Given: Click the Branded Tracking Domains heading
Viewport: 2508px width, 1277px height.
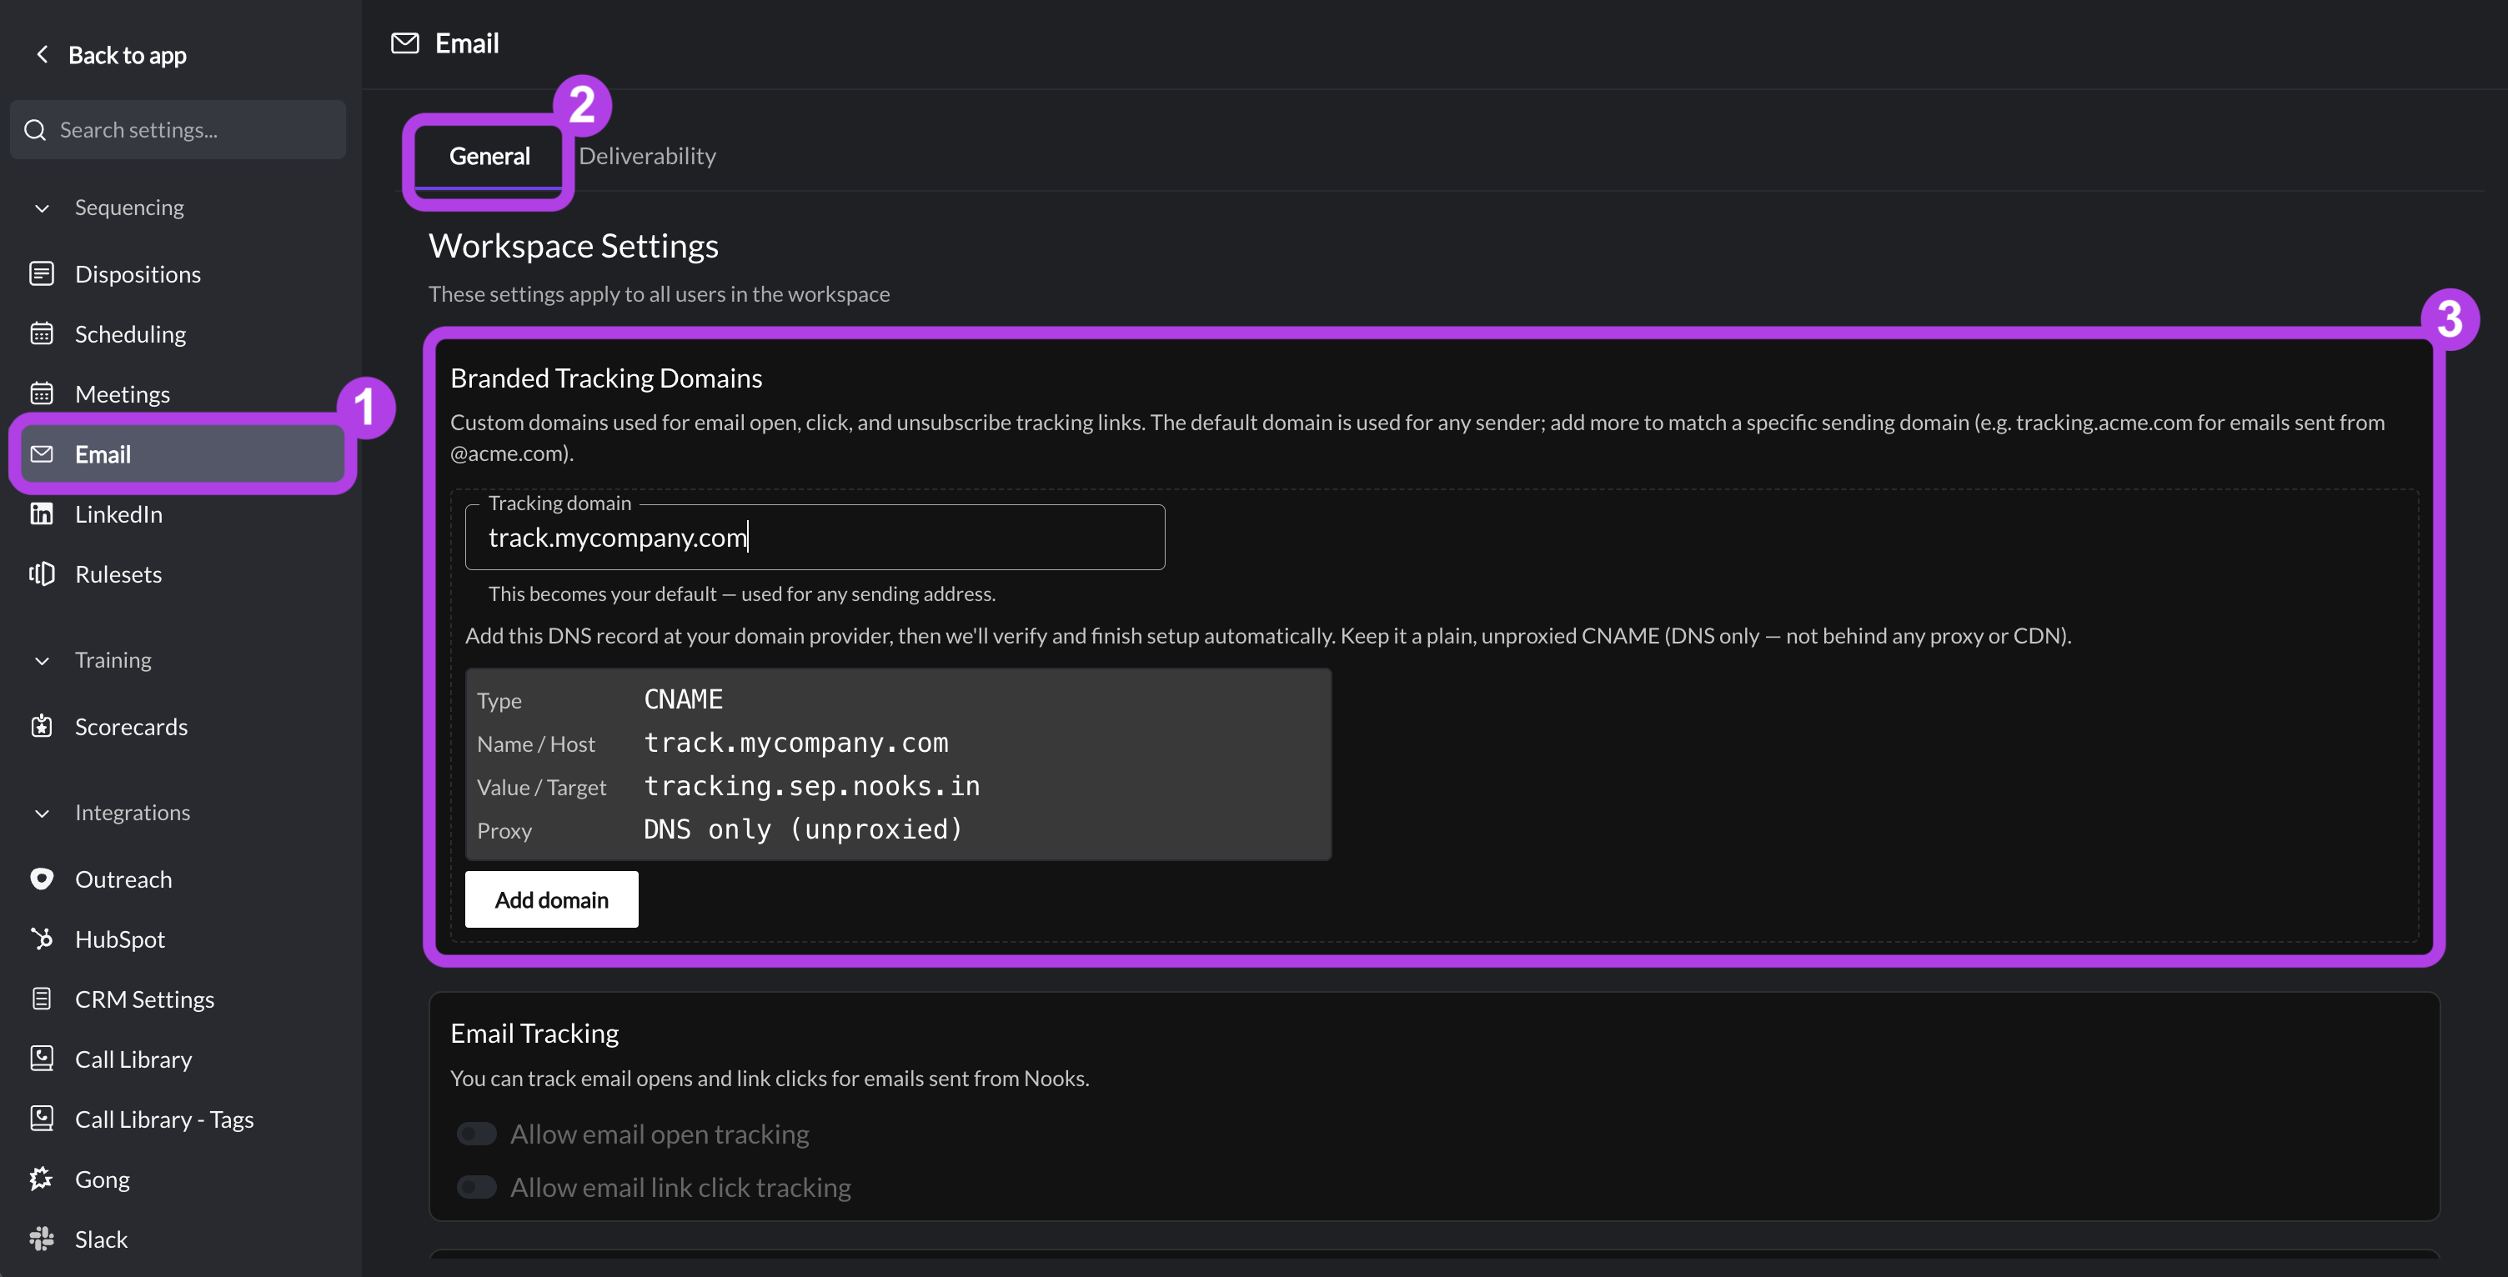Looking at the screenshot, I should 605,378.
